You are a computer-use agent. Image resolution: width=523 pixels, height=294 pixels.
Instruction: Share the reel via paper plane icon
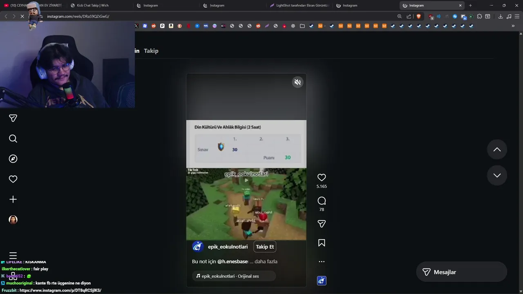322,224
